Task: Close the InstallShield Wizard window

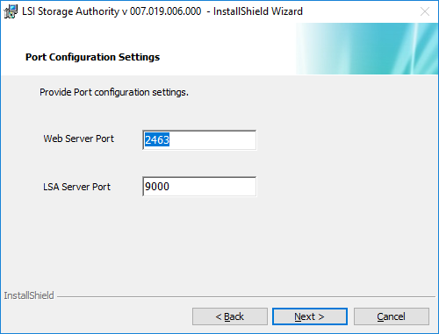Action: pos(425,11)
